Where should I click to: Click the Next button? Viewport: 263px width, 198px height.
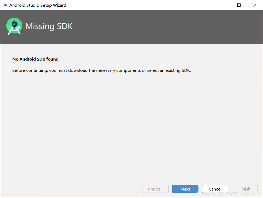tap(185, 189)
